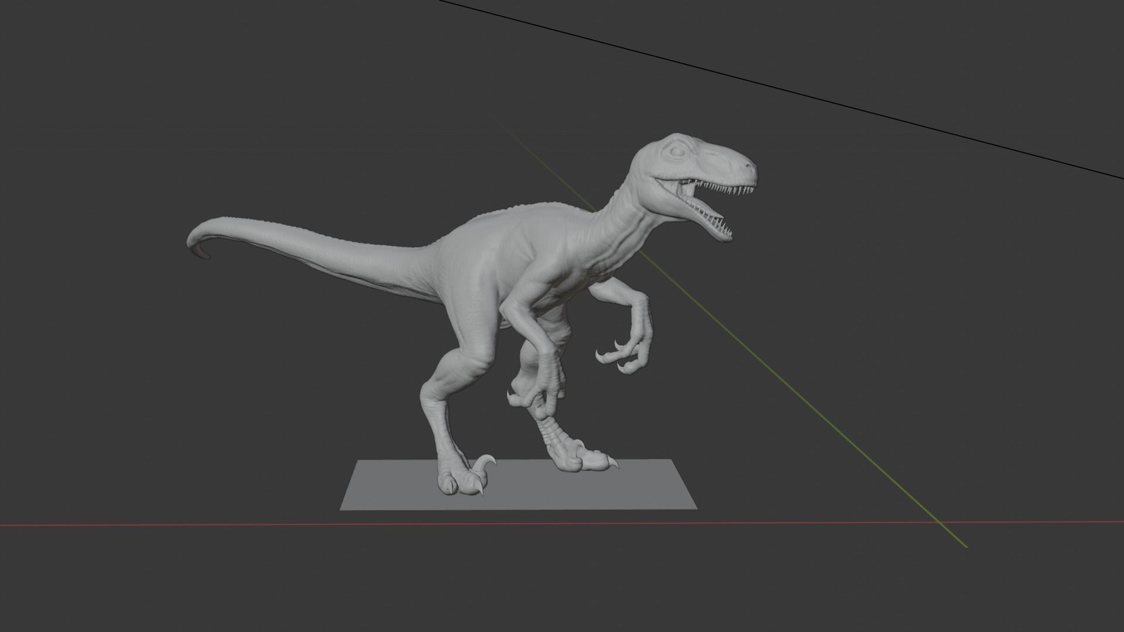Screen dimensions: 1124x632
Task: Click the curled tip of the tail
Action: click(201, 253)
